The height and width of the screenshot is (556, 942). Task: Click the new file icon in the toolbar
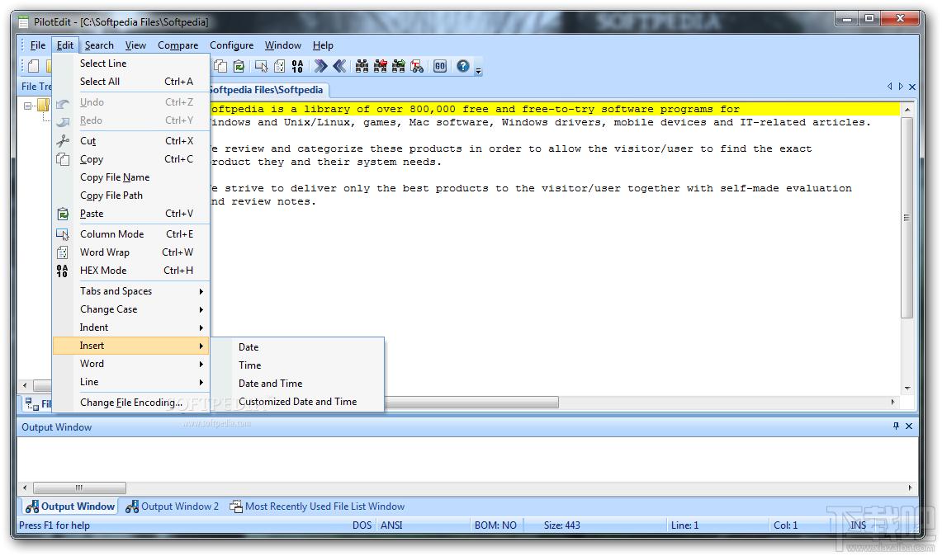point(34,66)
